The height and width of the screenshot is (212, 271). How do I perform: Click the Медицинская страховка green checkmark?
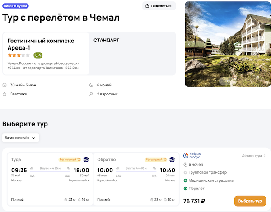coord(186,180)
